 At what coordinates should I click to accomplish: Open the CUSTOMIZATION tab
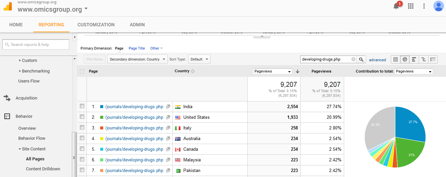pyautogui.click(x=96, y=25)
